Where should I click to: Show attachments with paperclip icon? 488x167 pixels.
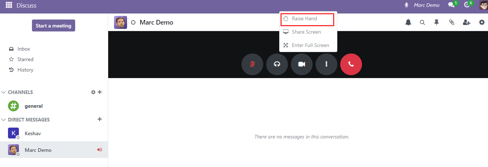pyautogui.click(x=452, y=22)
